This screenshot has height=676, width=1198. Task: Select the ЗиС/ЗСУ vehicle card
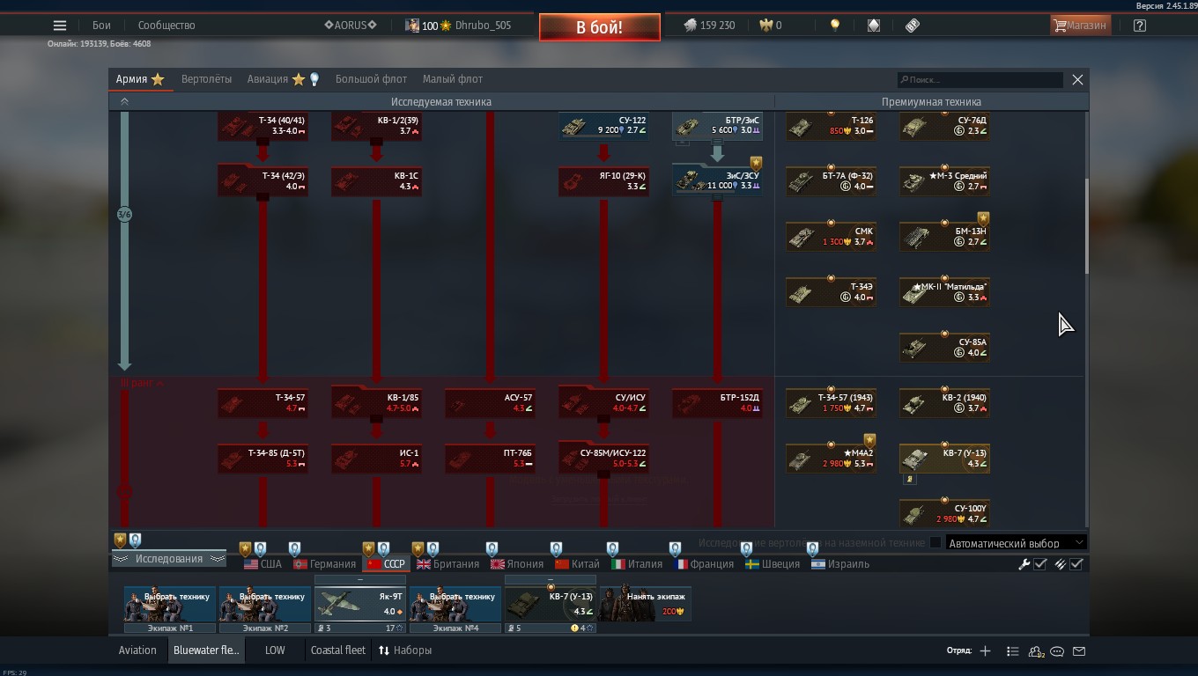pyautogui.click(x=717, y=180)
